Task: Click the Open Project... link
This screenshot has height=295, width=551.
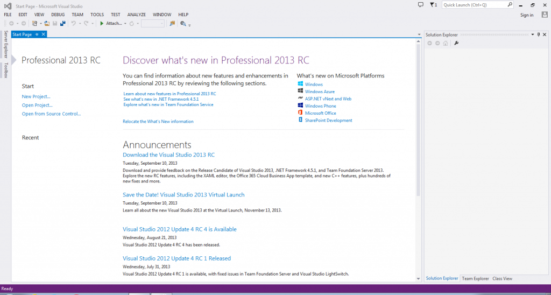Action: tap(37, 105)
